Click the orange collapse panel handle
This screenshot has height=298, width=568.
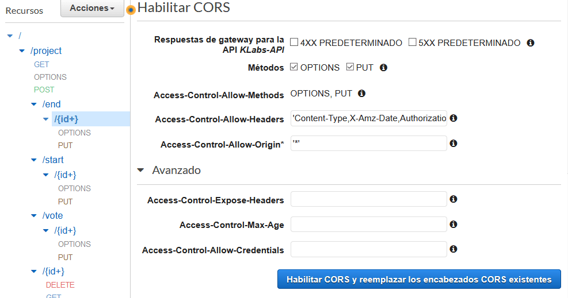tap(131, 9)
